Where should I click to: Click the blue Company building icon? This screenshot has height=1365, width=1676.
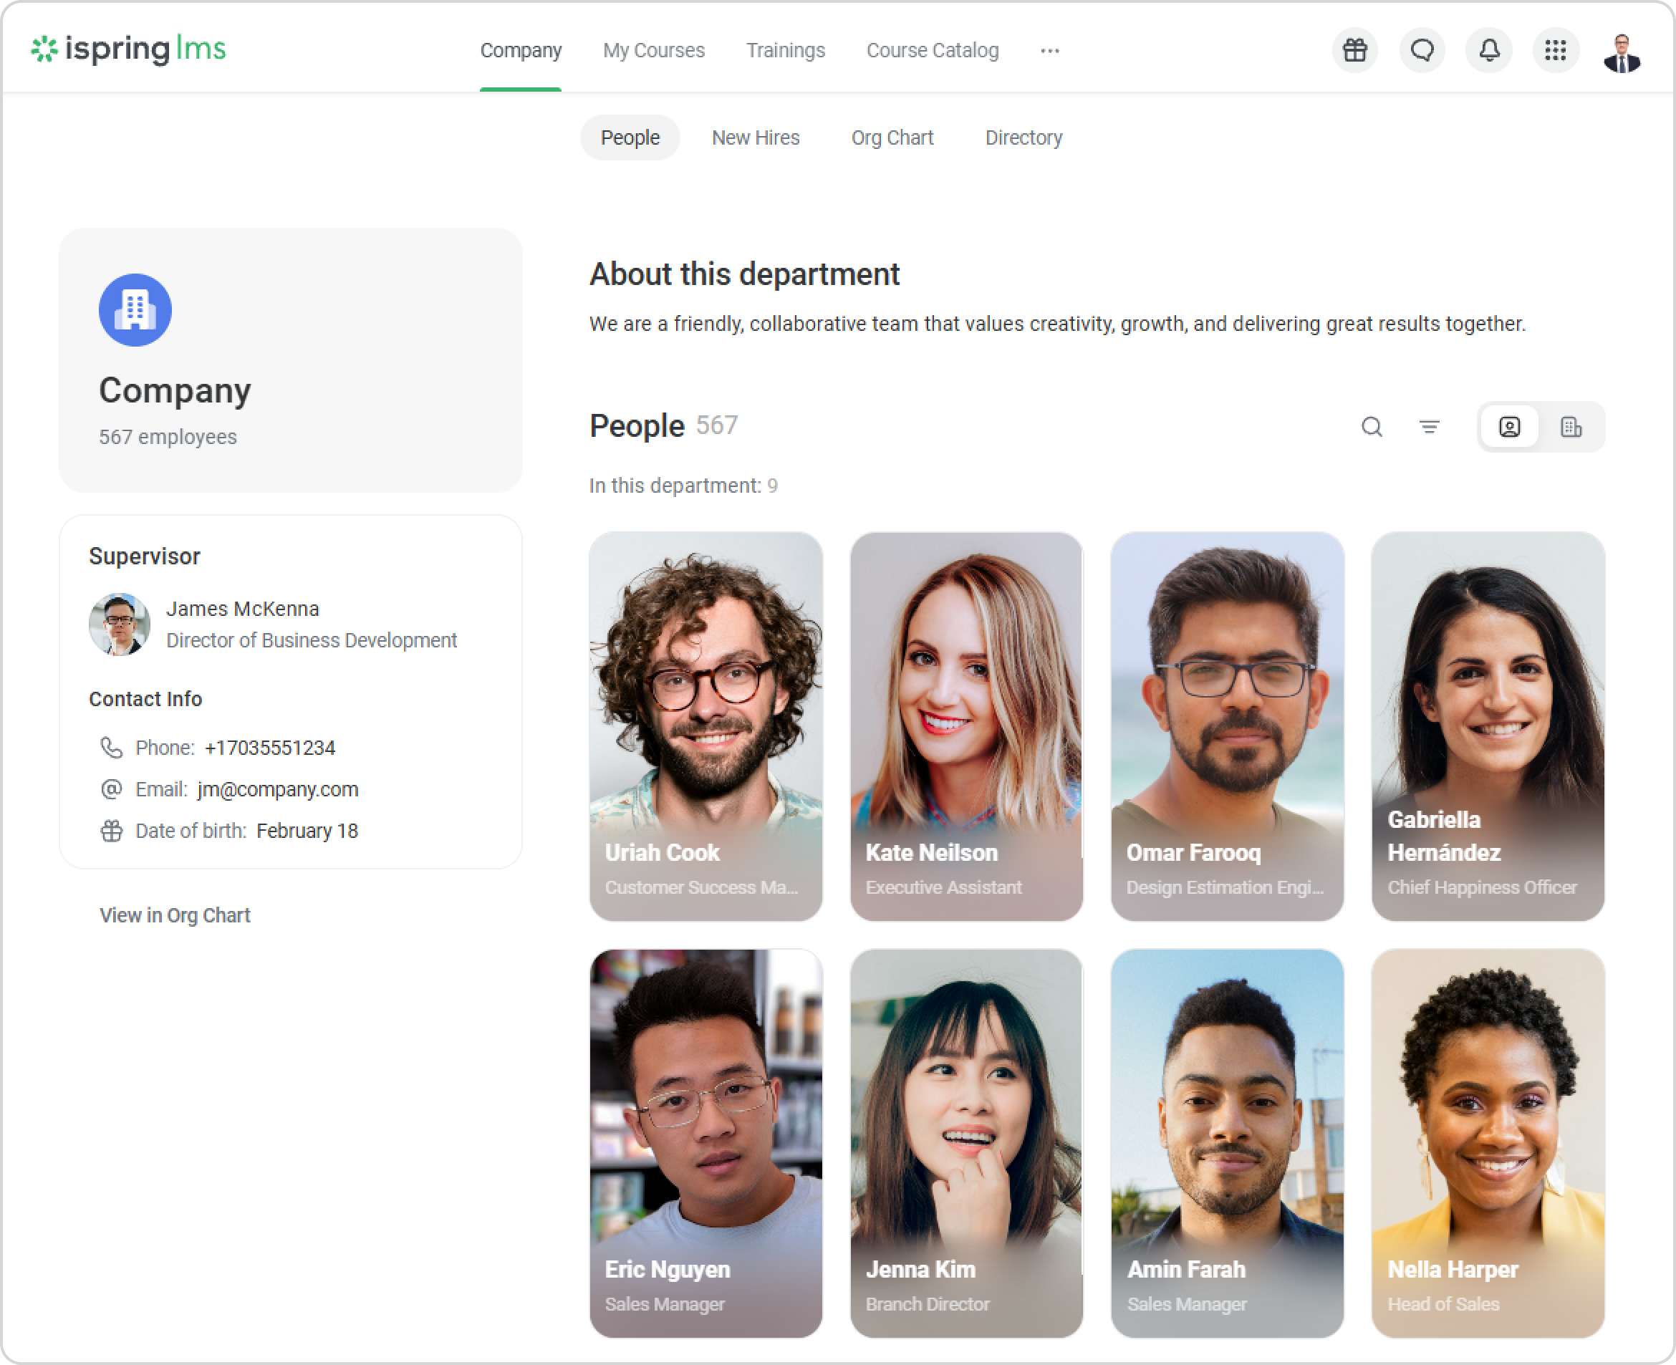(x=135, y=310)
